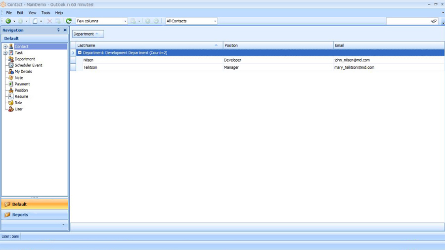Click the New document toolbar icon

pos(35,21)
